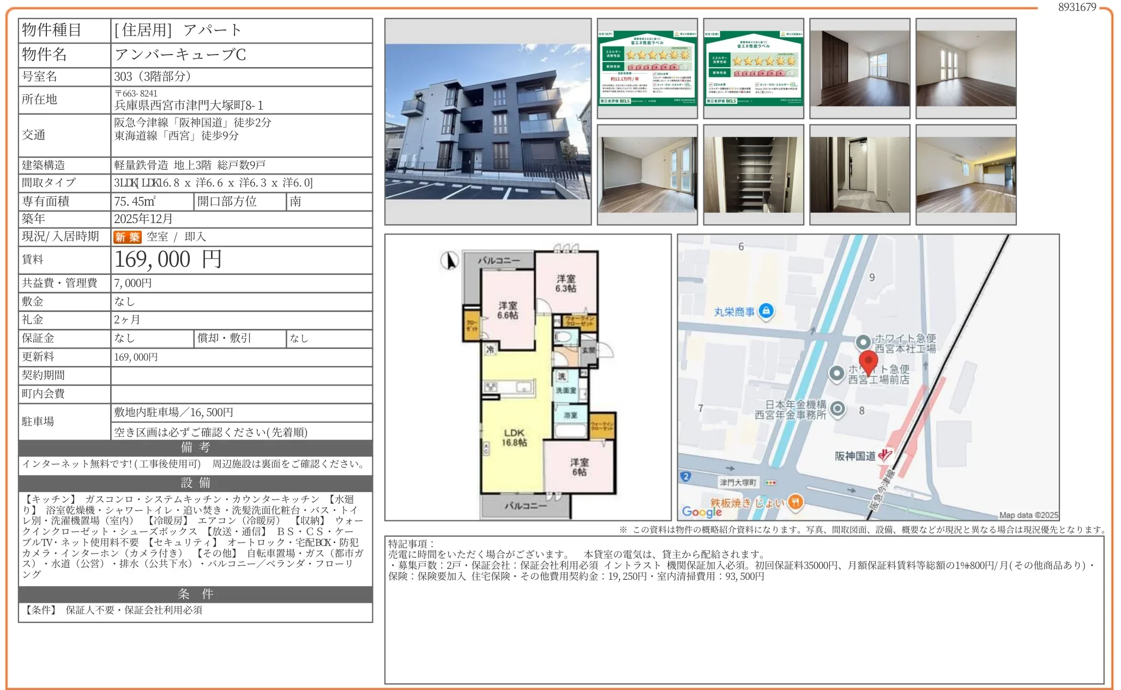Click the 日本年金機構 office marker icon
1121x690 pixels.
point(837,408)
